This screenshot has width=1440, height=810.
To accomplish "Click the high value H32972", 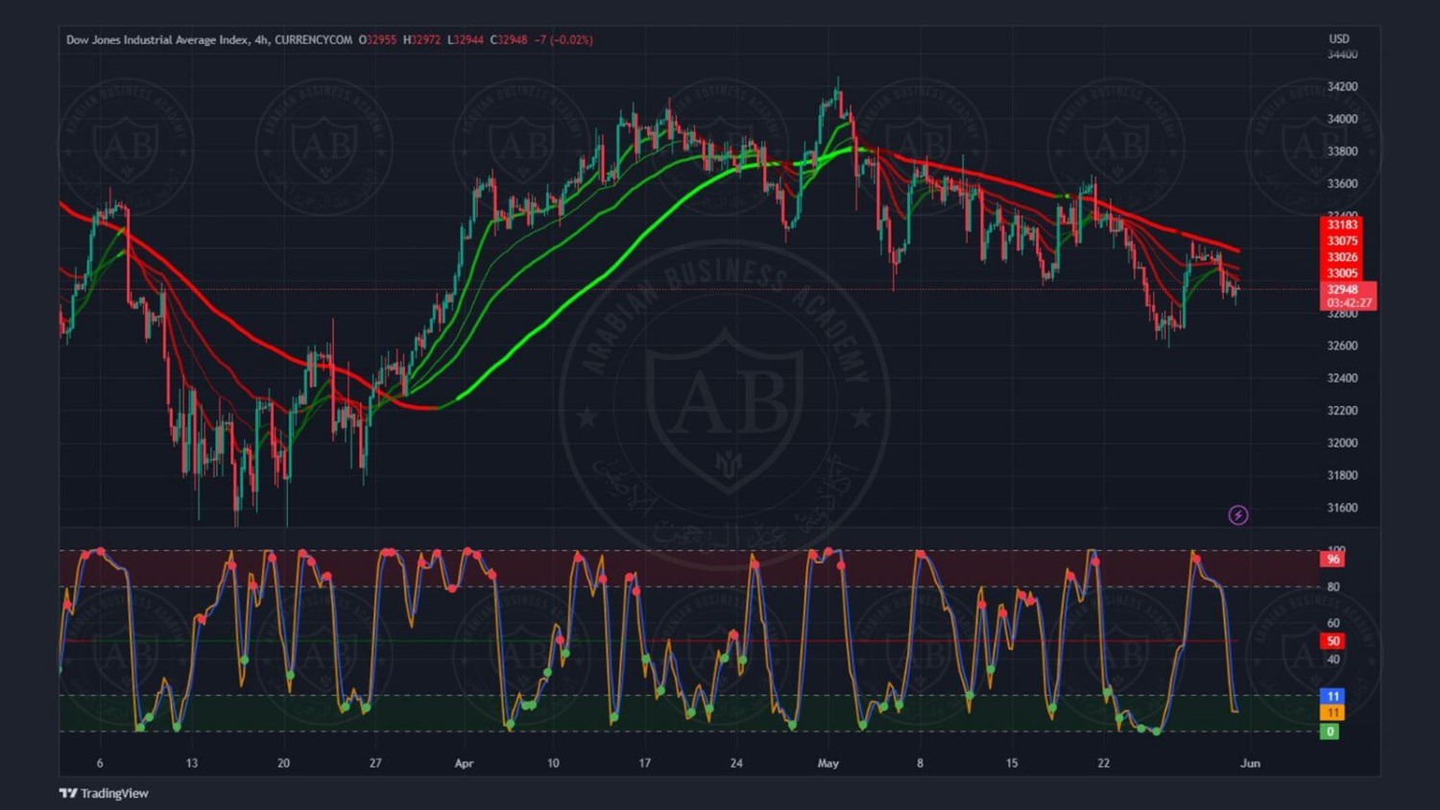I will click(422, 39).
